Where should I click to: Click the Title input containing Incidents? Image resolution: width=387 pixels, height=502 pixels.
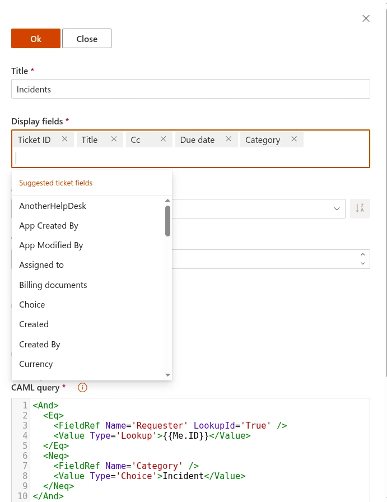tap(190, 89)
